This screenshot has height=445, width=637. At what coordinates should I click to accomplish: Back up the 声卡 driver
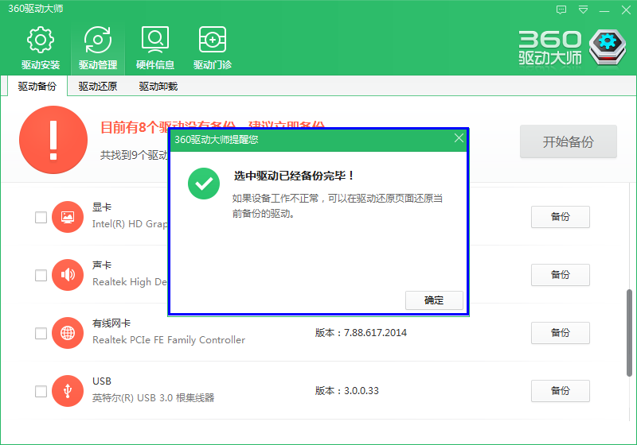pos(561,275)
